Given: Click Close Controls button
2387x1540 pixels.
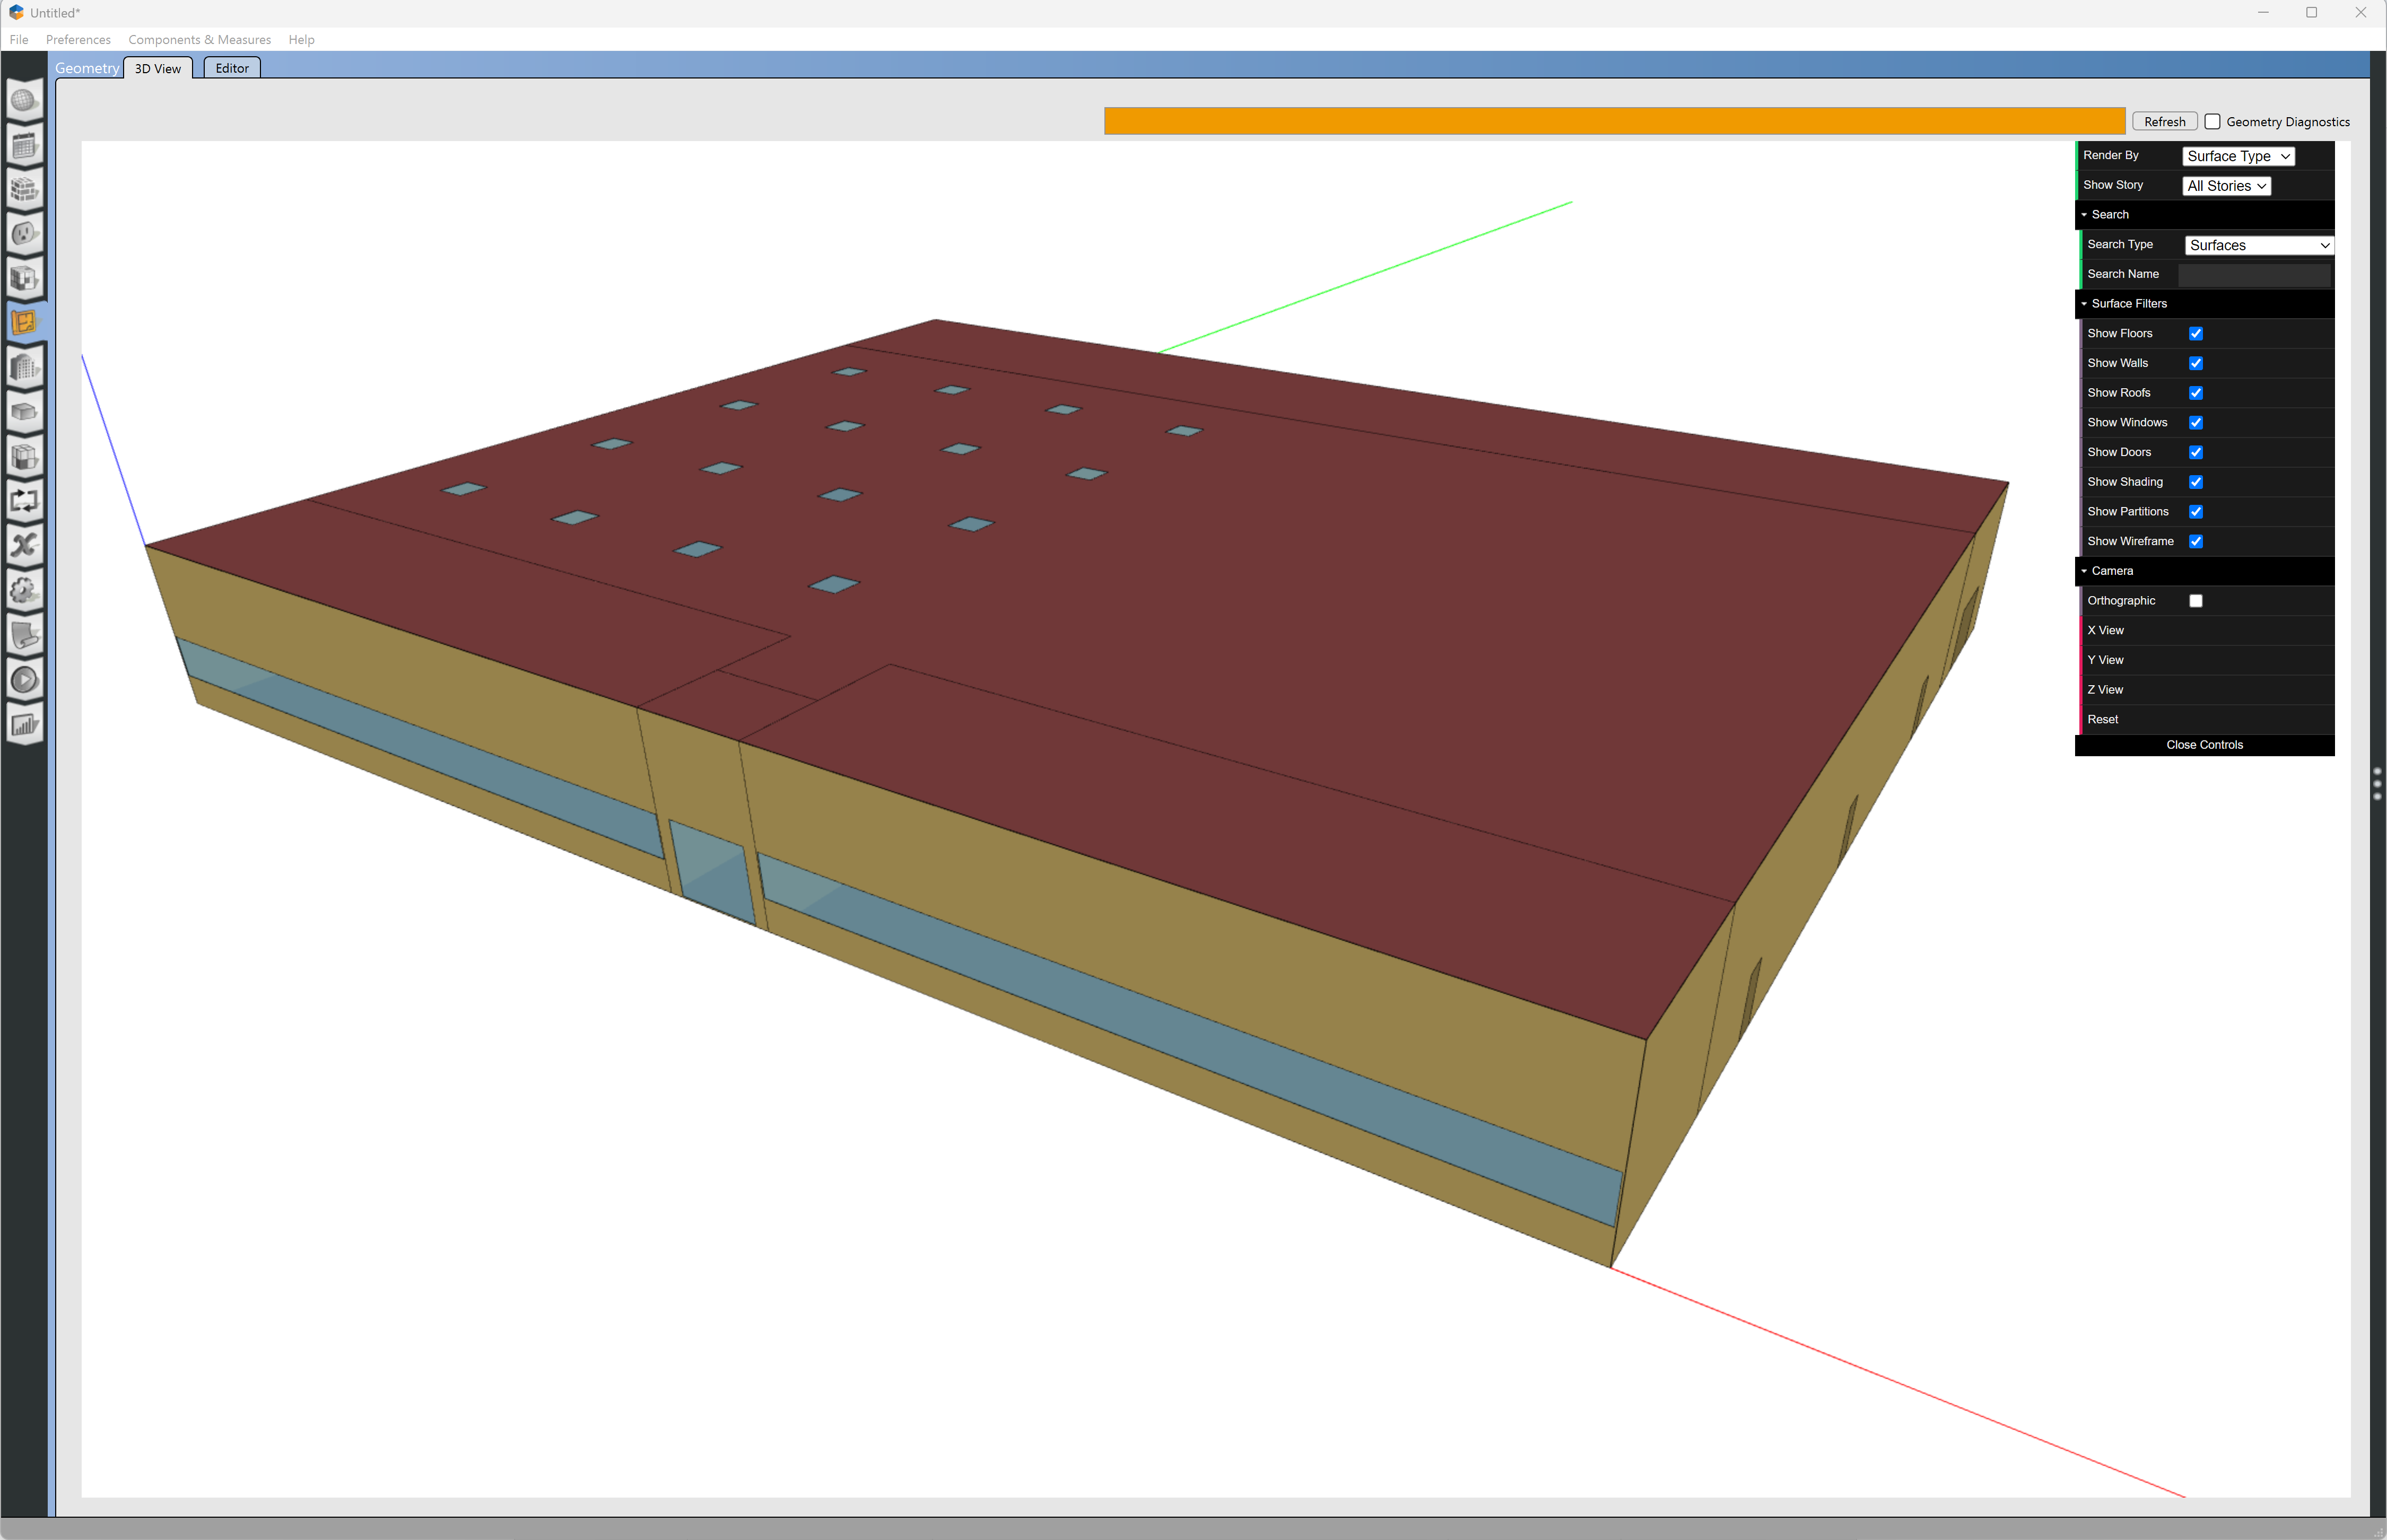Looking at the screenshot, I should [2204, 745].
